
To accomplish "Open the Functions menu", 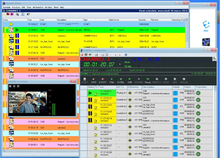I will (16, 7).
